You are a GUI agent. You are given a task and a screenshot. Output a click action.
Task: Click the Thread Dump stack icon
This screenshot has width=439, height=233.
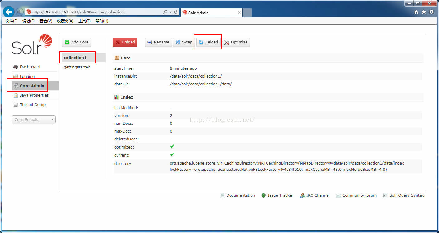[x=16, y=104]
